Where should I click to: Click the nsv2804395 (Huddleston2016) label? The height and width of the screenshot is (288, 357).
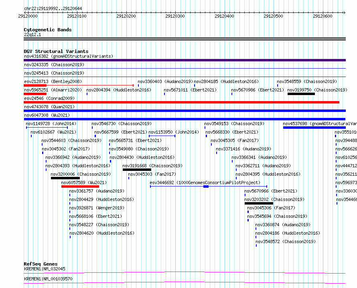(x=268, y=174)
